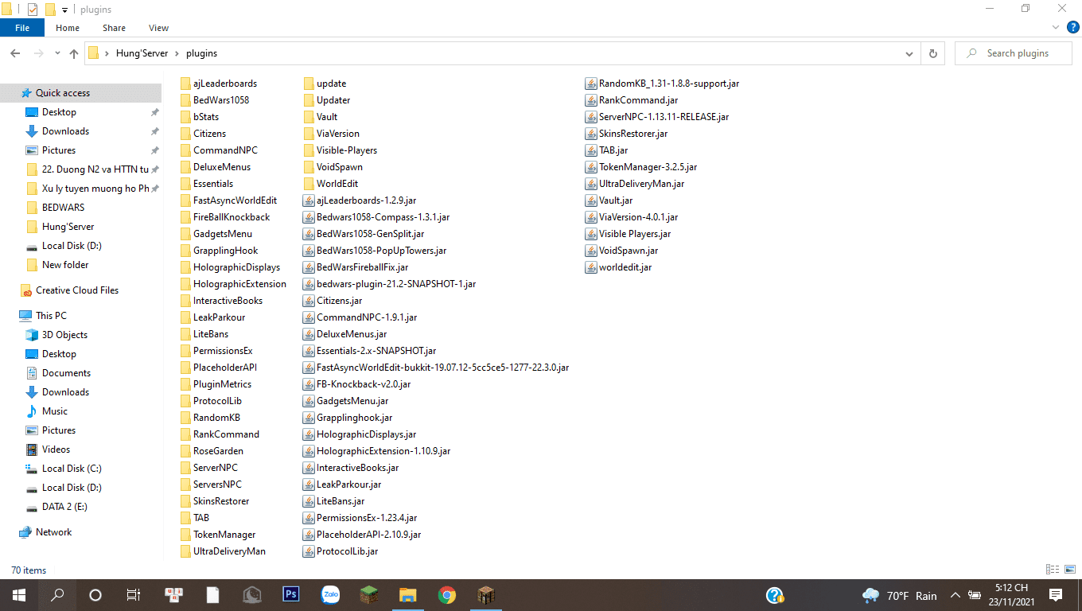Open the address bar history dropdown
This screenshot has height=611, width=1082.
click(x=909, y=53)
